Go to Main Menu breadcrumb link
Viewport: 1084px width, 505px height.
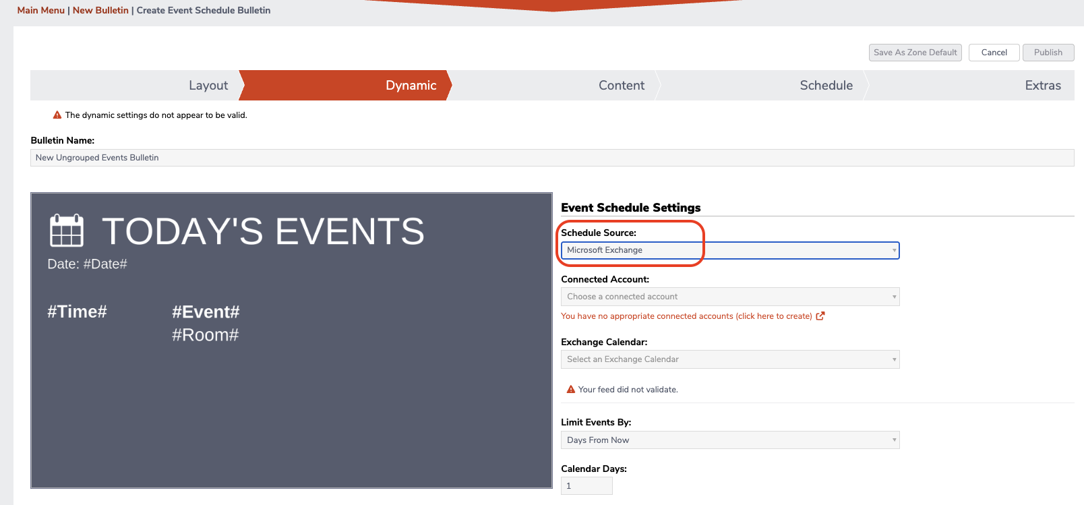[x=41, y=10]
